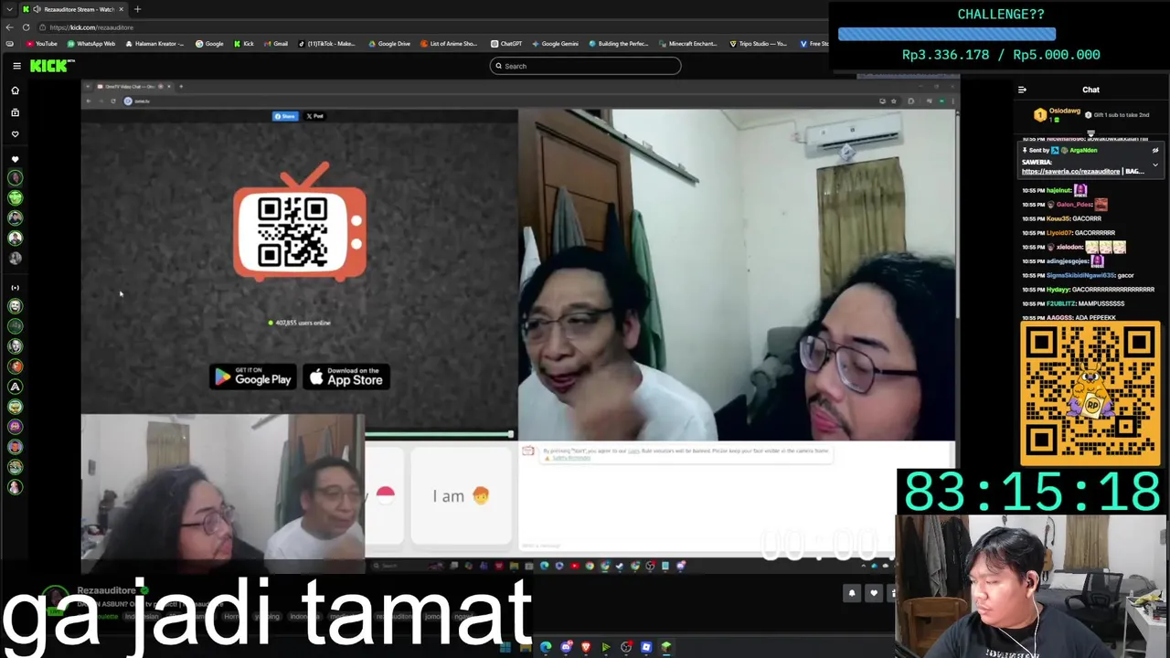This screenshot has width=1170, height=658.
Task: Open the Building the Perfec... bookmark
Action: [618, 43]
